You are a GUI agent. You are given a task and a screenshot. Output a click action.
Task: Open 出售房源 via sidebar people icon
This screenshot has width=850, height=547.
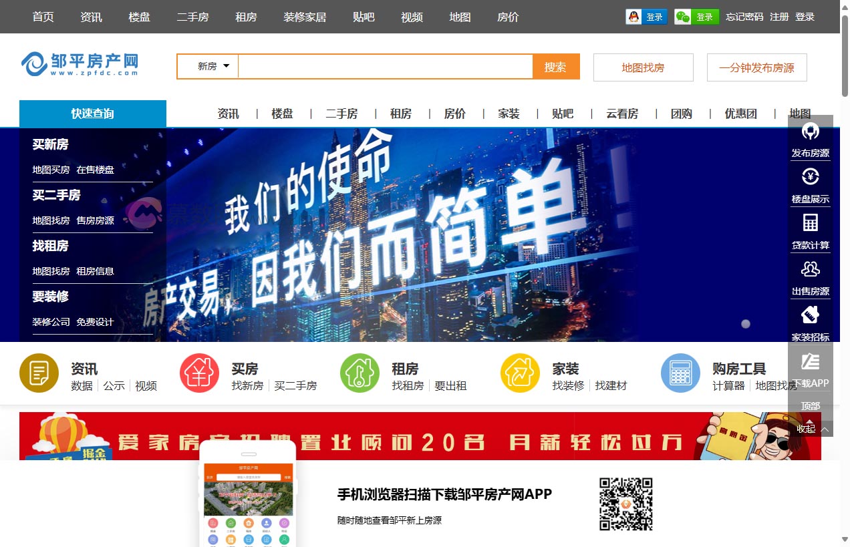tap(810, 268)
